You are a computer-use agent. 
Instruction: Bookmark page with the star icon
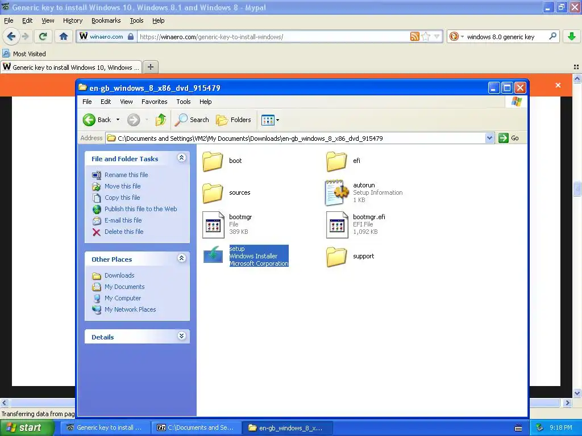tap(426, 36)
